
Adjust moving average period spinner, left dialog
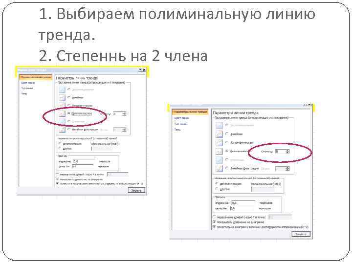(x=124, y=130)
